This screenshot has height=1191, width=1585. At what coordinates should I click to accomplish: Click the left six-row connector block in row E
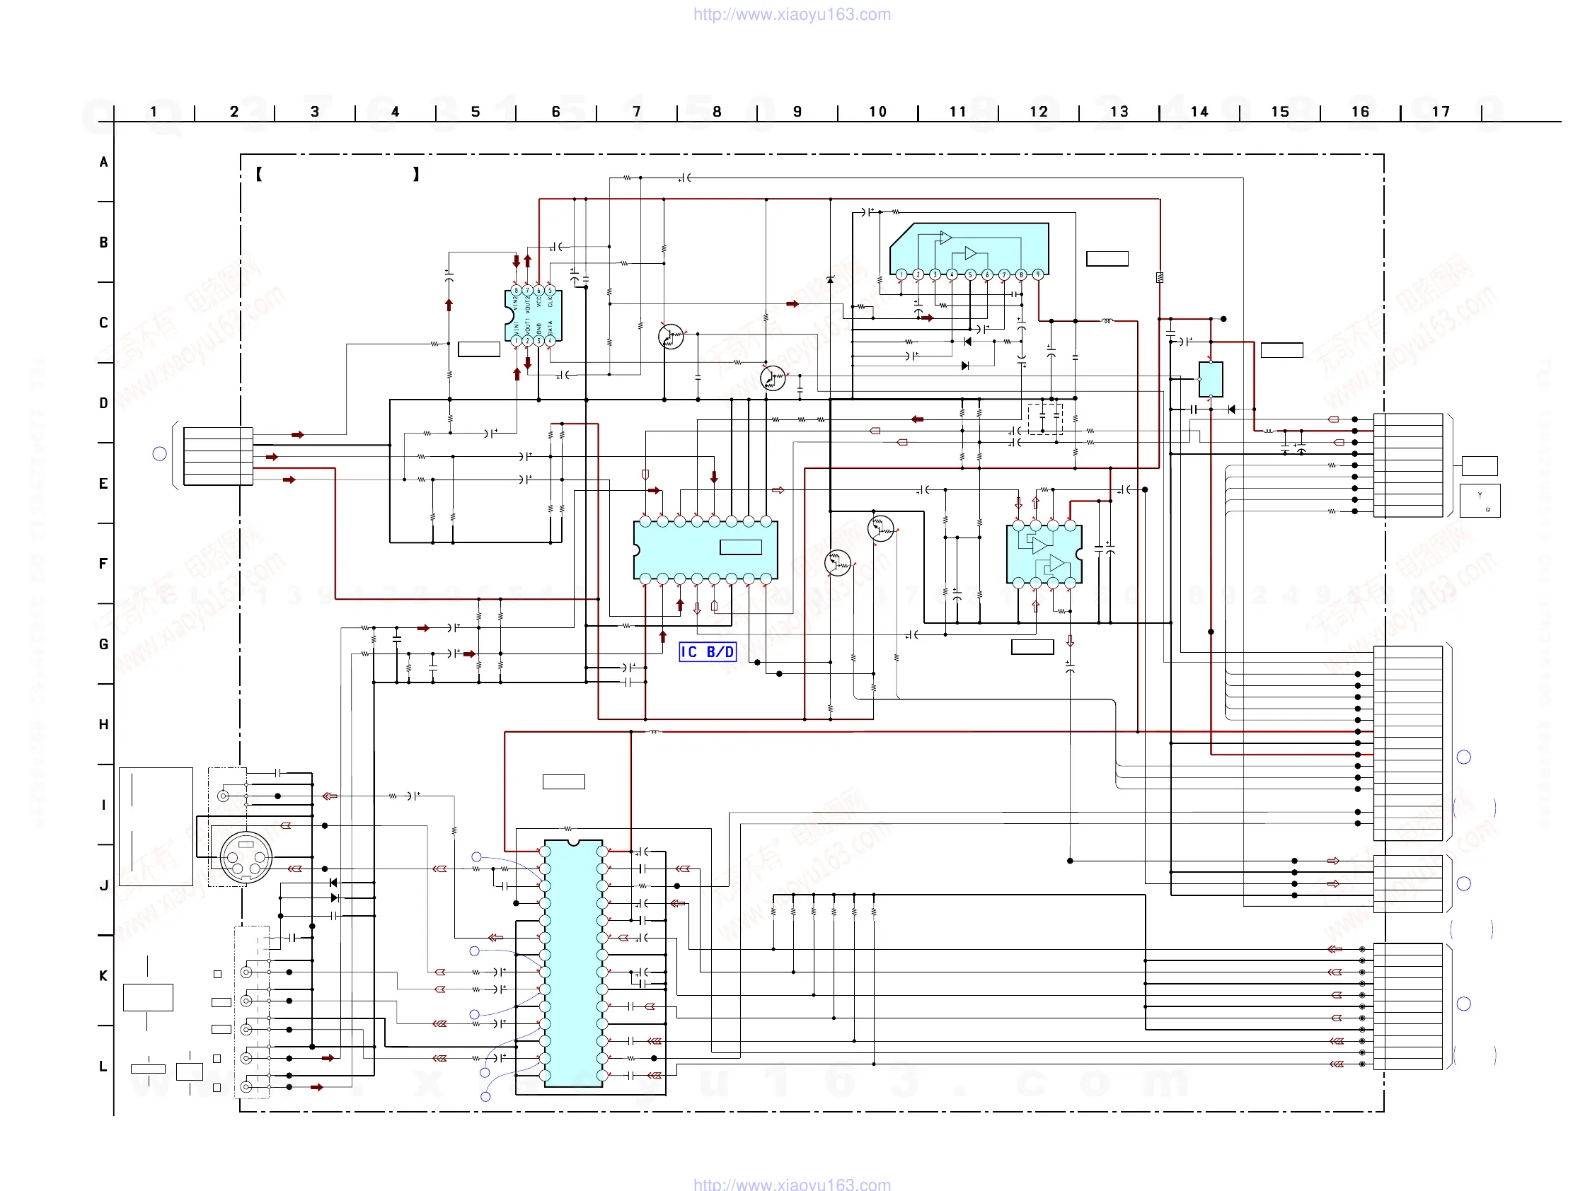(x=218, y=456)
